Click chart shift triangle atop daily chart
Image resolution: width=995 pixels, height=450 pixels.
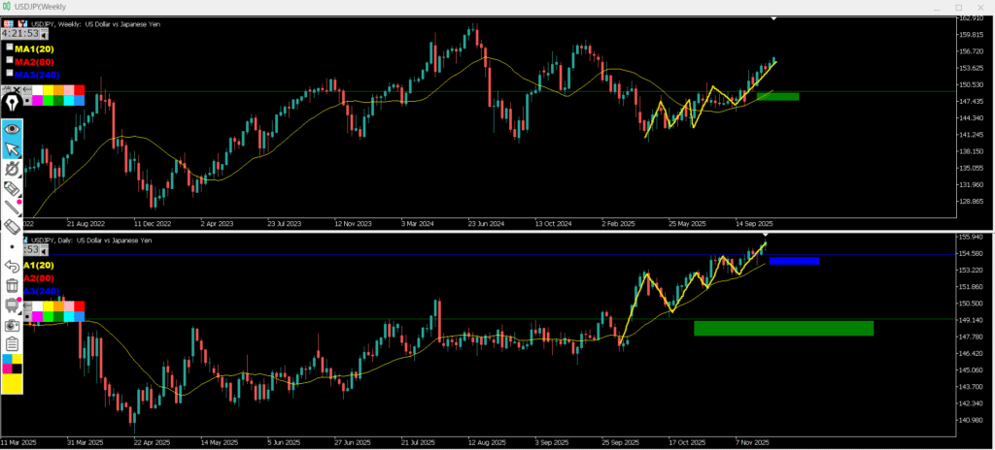(x=765, y=235)
